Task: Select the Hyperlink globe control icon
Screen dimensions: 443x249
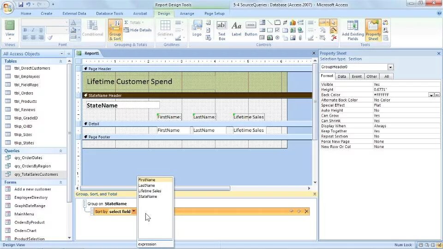Action: point(300,30)
